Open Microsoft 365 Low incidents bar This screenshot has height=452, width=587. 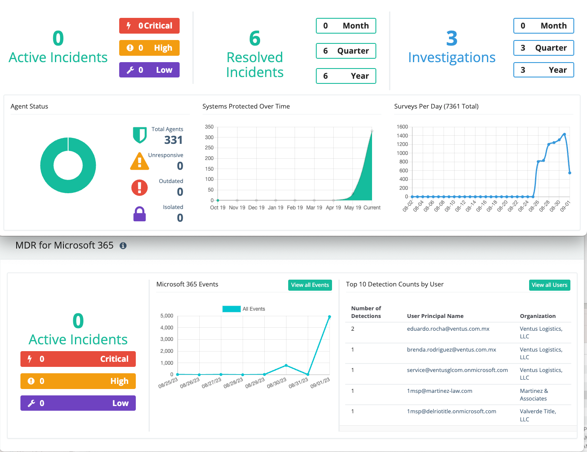pos(78,403)
